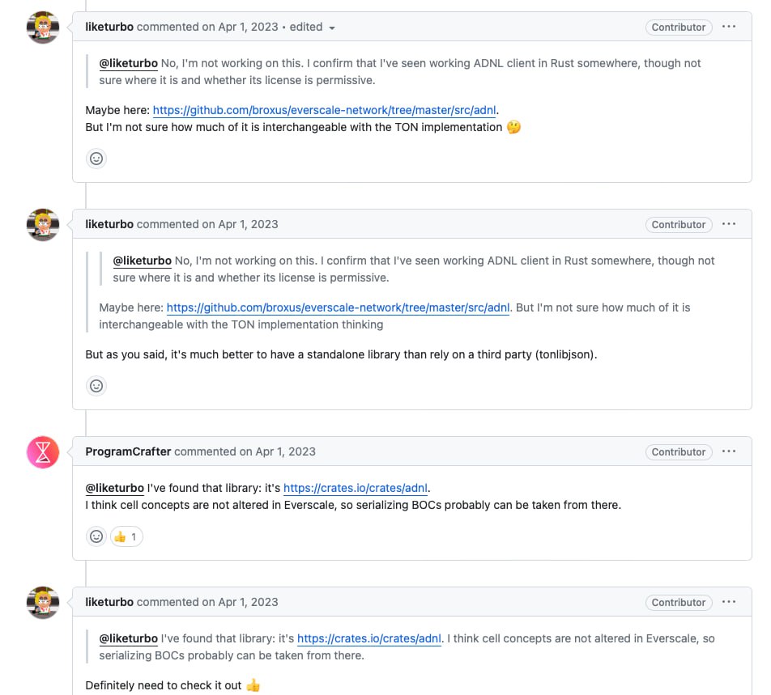Add emoji reaction to ProgramCrafter's comment
Viewport: 771px width, 695px height.
pyautogui.click(x=96, y=536)
